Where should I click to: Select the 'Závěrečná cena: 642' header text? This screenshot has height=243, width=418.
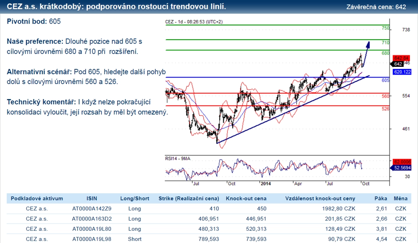coord(376,7)
